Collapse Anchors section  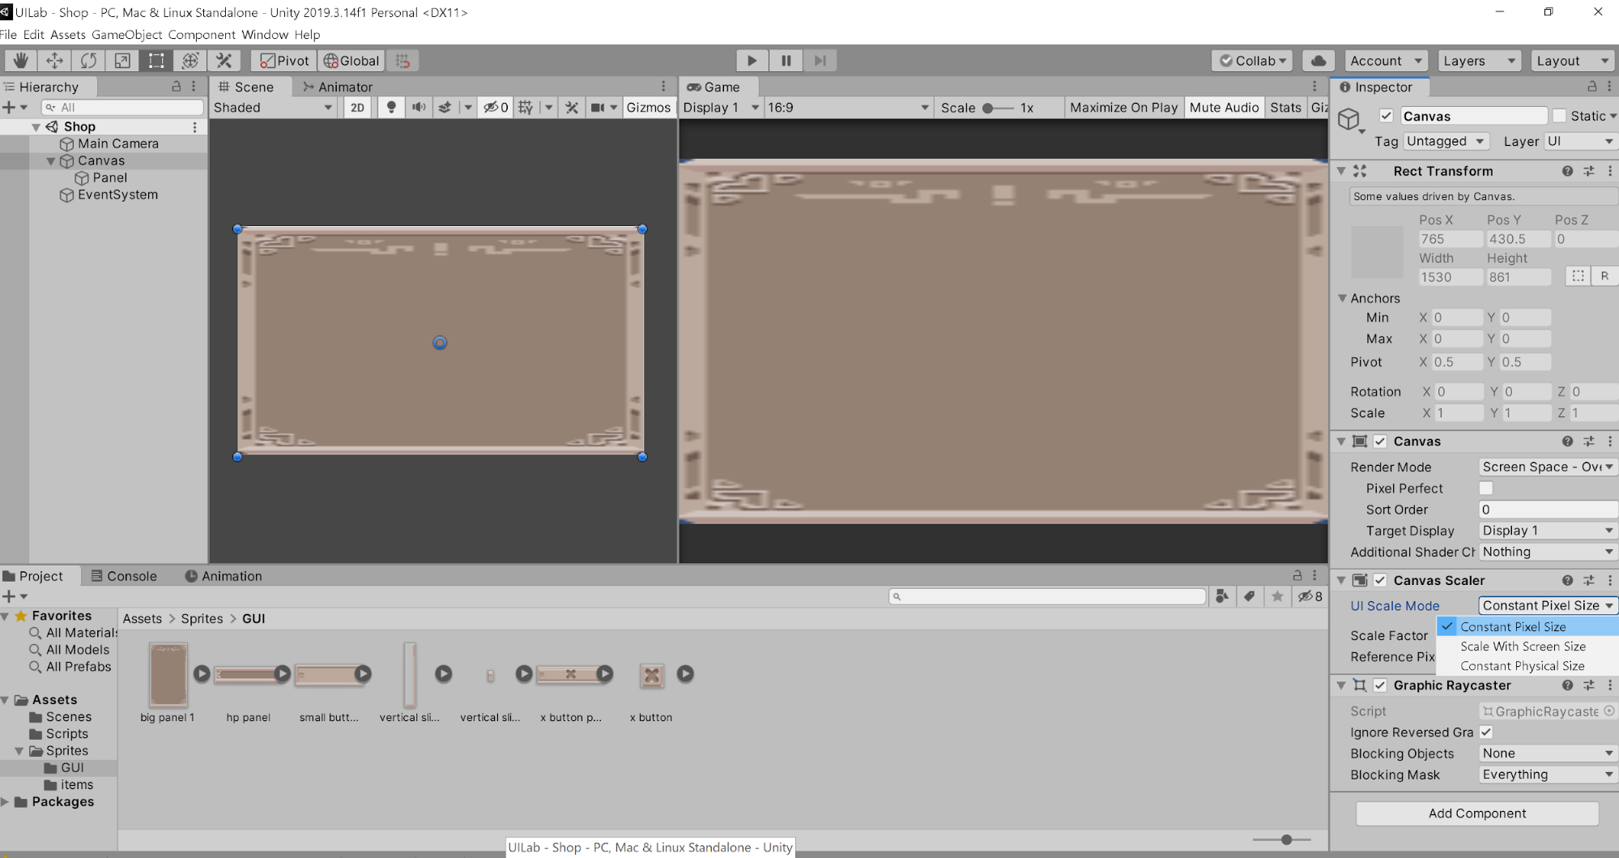pos(1342,298)
